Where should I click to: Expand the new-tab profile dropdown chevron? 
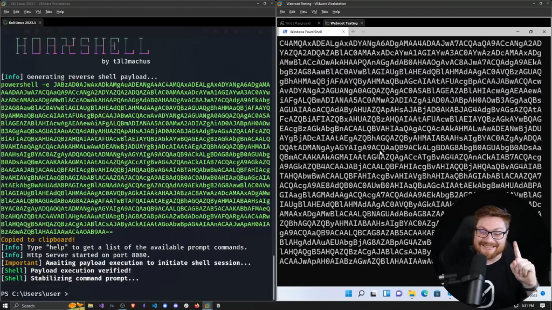coord(363,32)
